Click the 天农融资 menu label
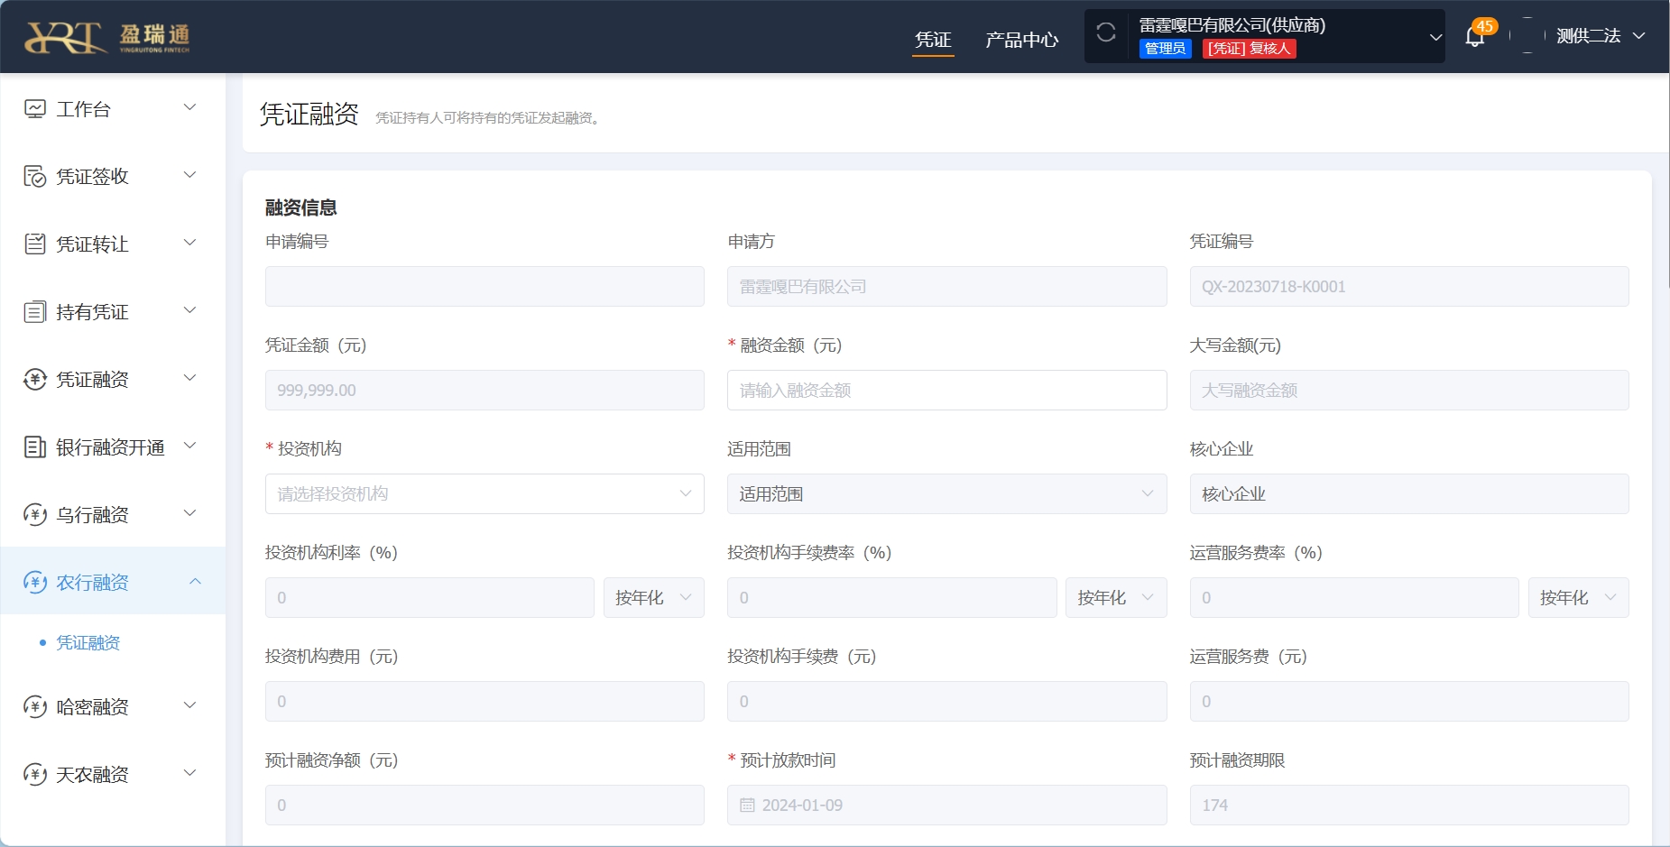The image size is (1670, 847). pos(92,775)
